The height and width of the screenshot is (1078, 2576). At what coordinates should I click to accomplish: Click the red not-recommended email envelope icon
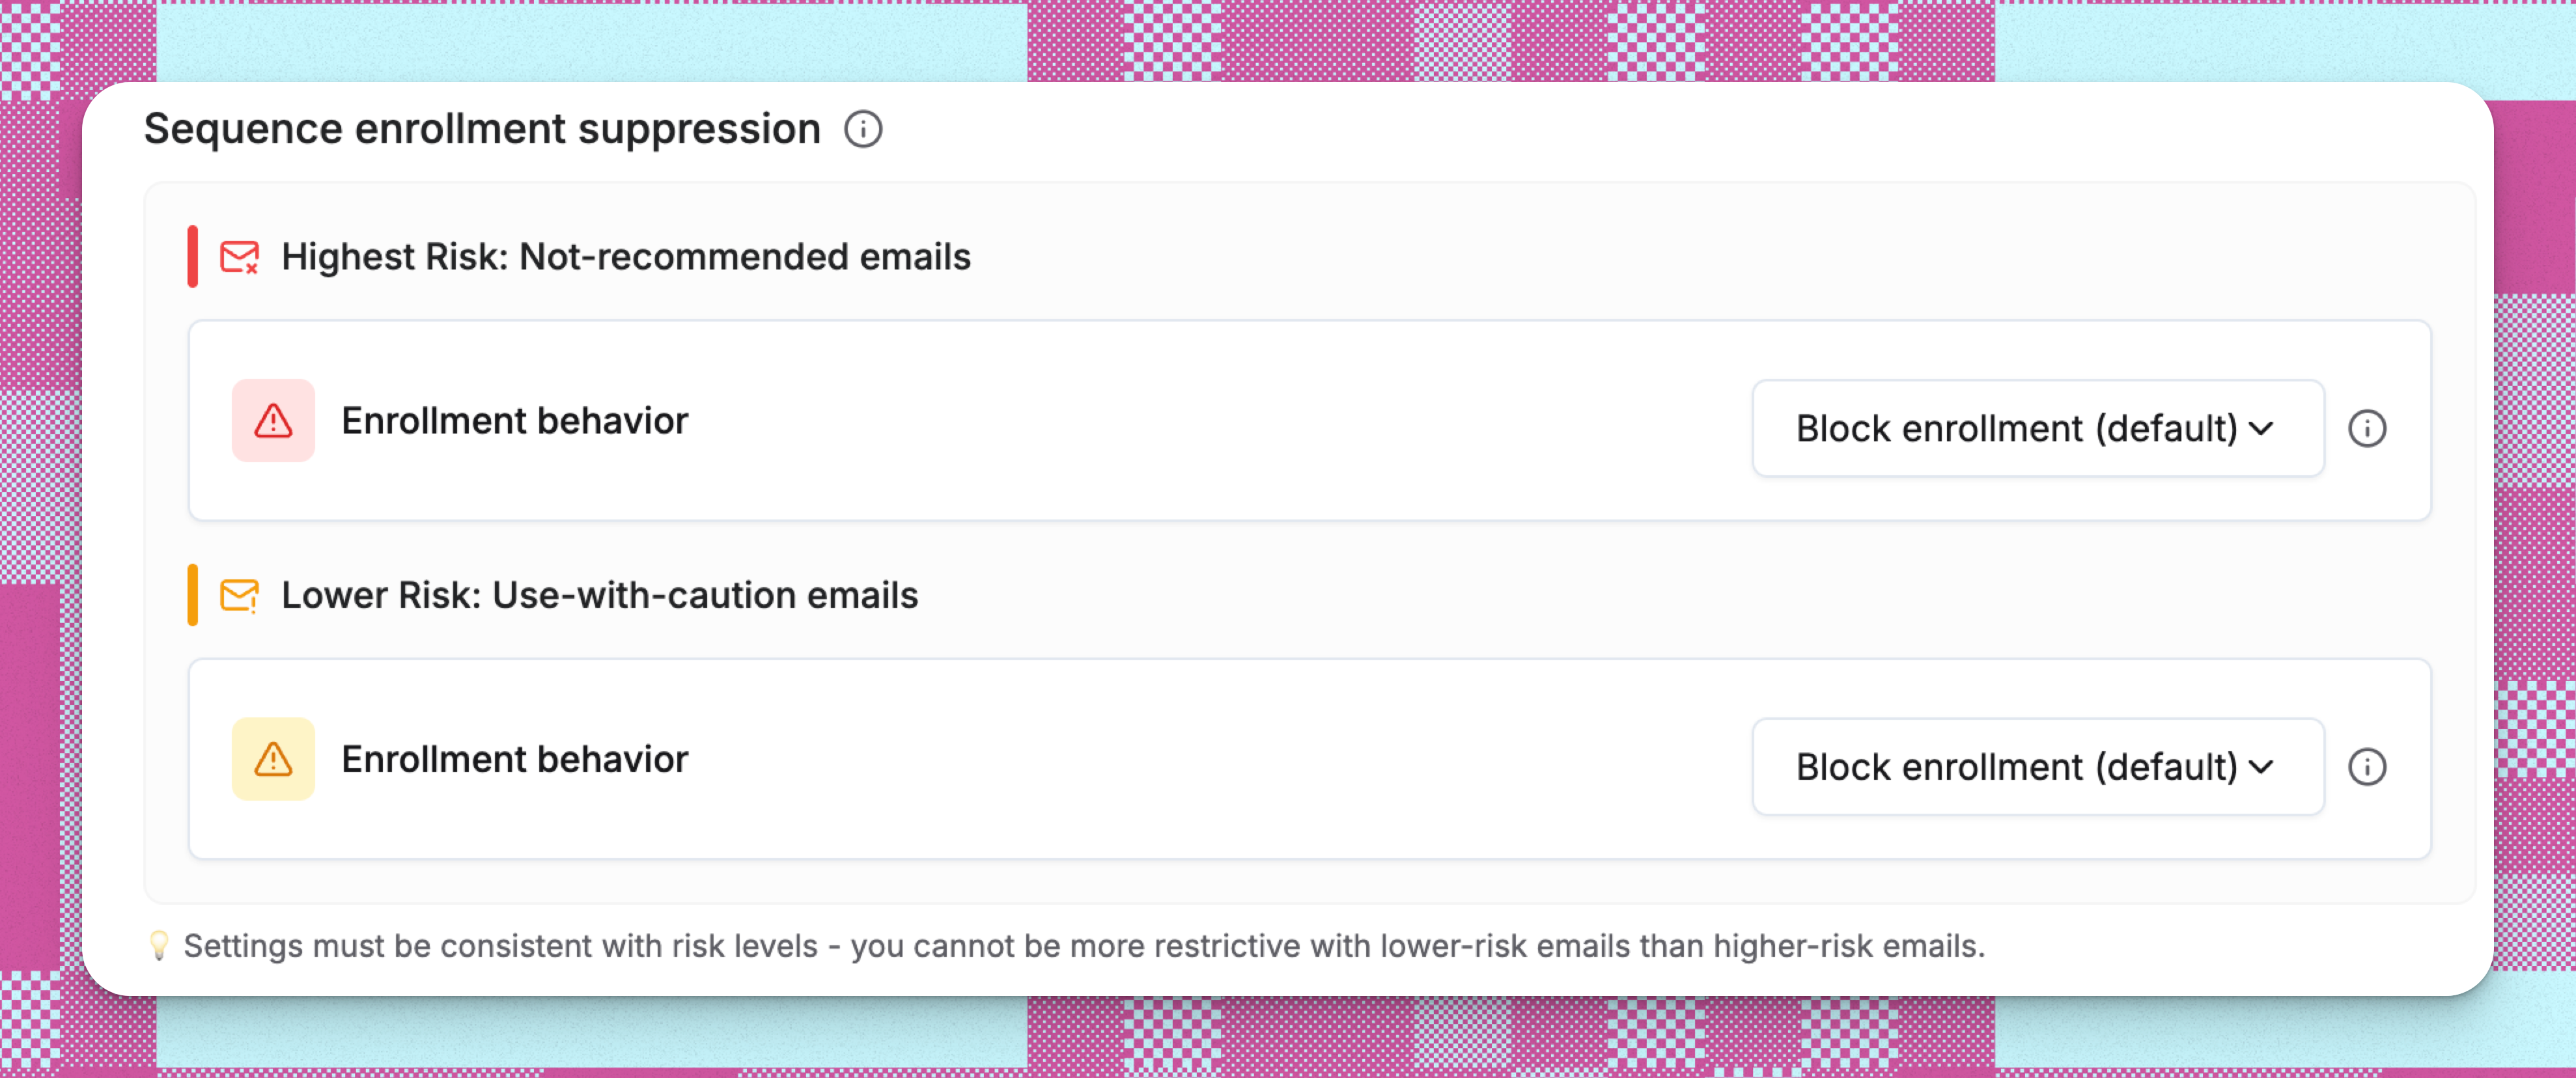point(240,257)
